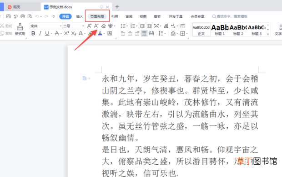Select the Format Painter (格式刷) brush
The width and height of the screenshot is (282, 177).
tap(20, 29)
